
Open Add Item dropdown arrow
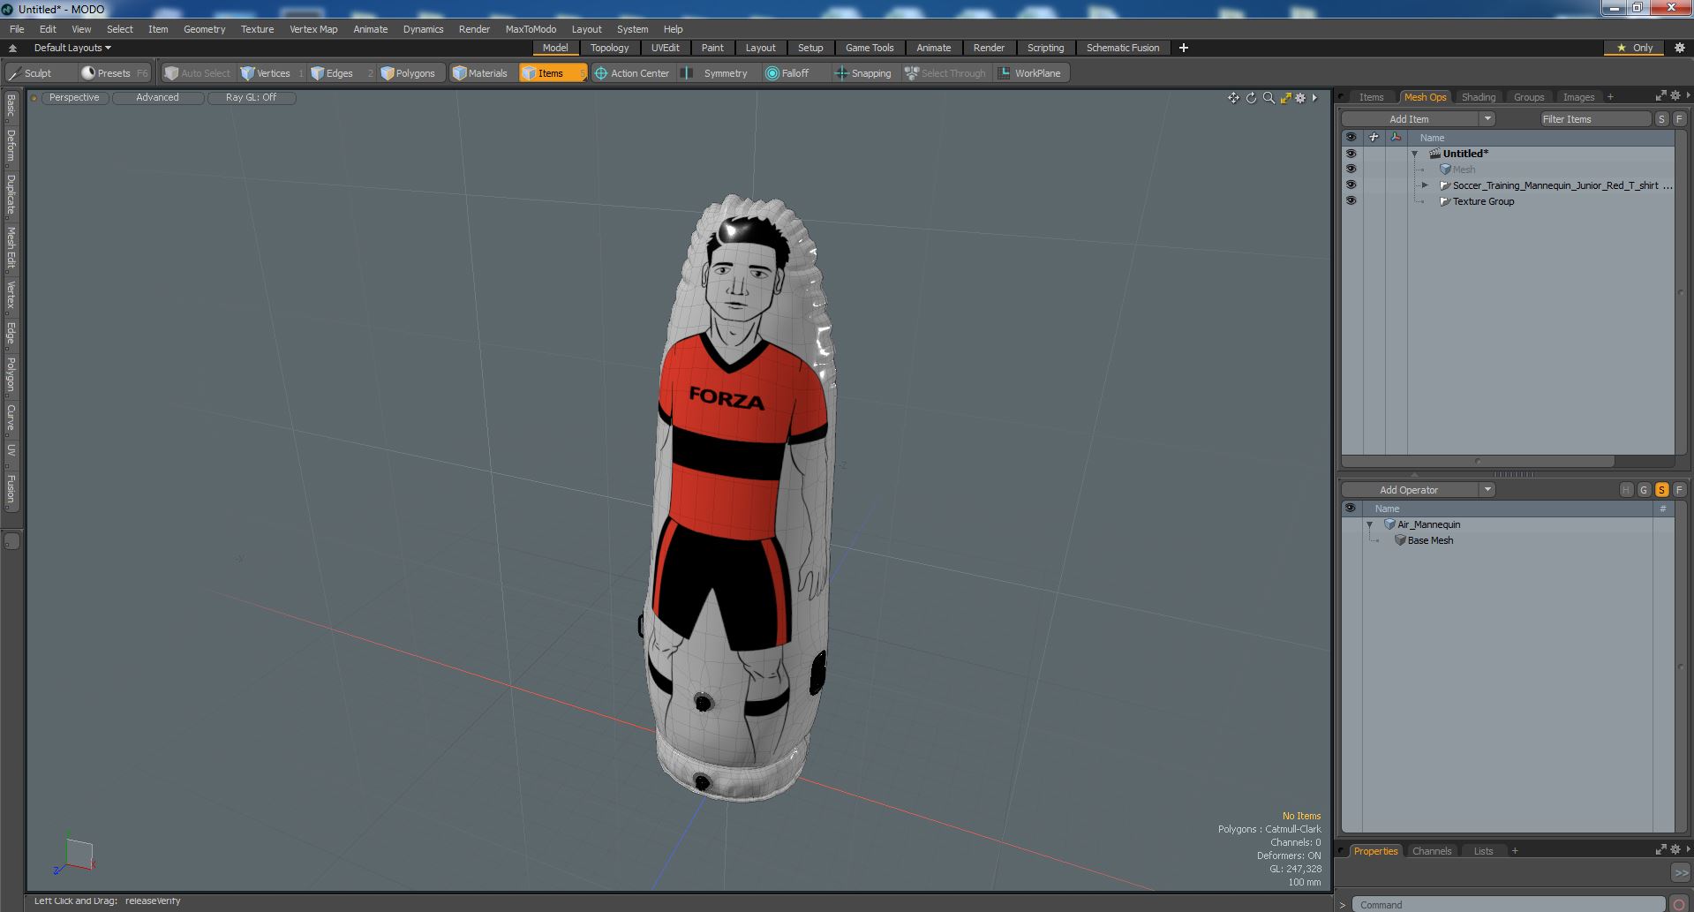pyautogui.click(x=1487, y=119)
